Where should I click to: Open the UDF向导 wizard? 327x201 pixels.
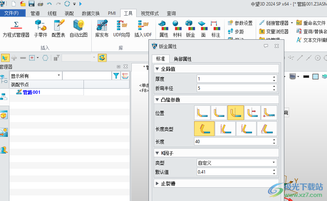pyautogui.click(x=122, y=29)
